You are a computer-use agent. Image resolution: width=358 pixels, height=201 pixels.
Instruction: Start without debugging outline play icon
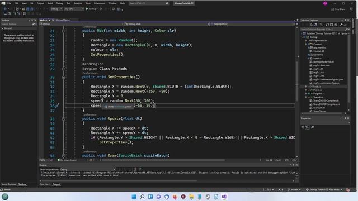coord(101,9)
